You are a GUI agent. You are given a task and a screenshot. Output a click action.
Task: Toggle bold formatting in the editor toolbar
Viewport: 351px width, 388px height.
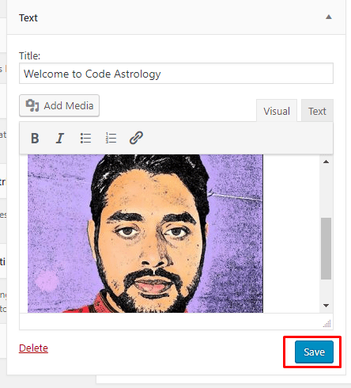[x=35, y=138]
